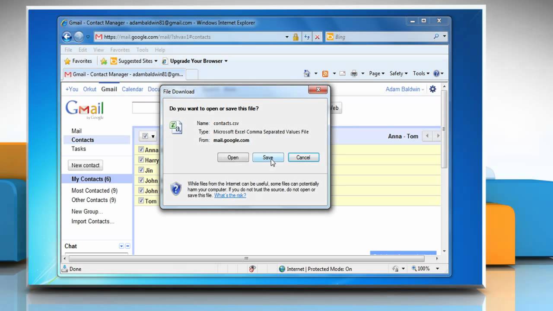The image size is (553, 311).
Task: Uncheck the Anna contact checkbox
Action: (141, 149)
